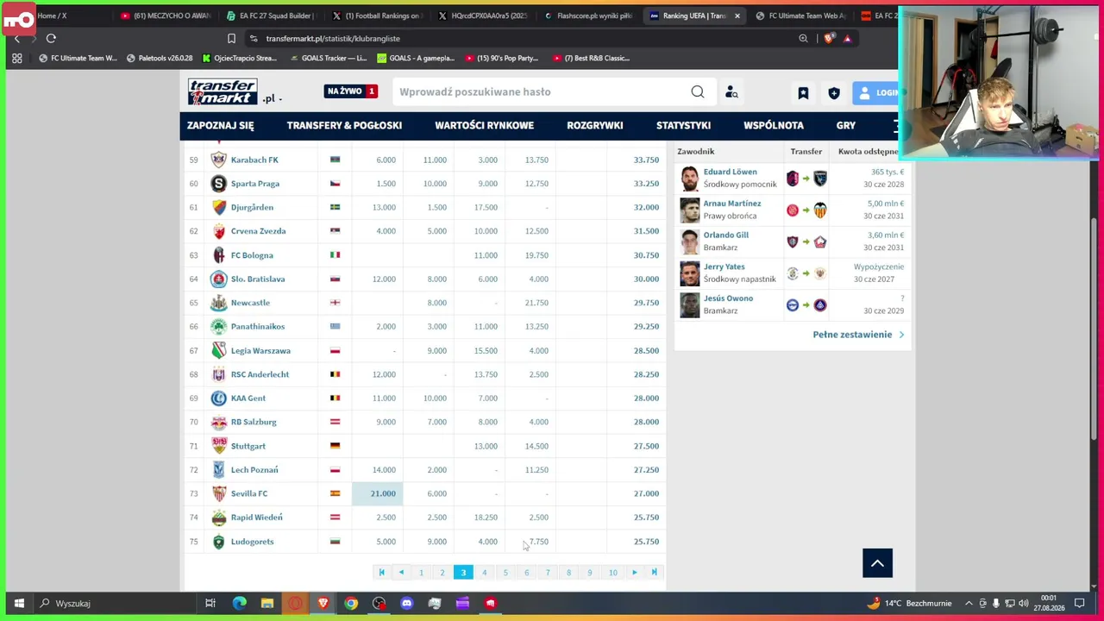Image resolution: width=1104 pixels, height=621 pixels.
Task: Click the shield plus icon in header
Action: pyautogui.click(x=834, y=93)
